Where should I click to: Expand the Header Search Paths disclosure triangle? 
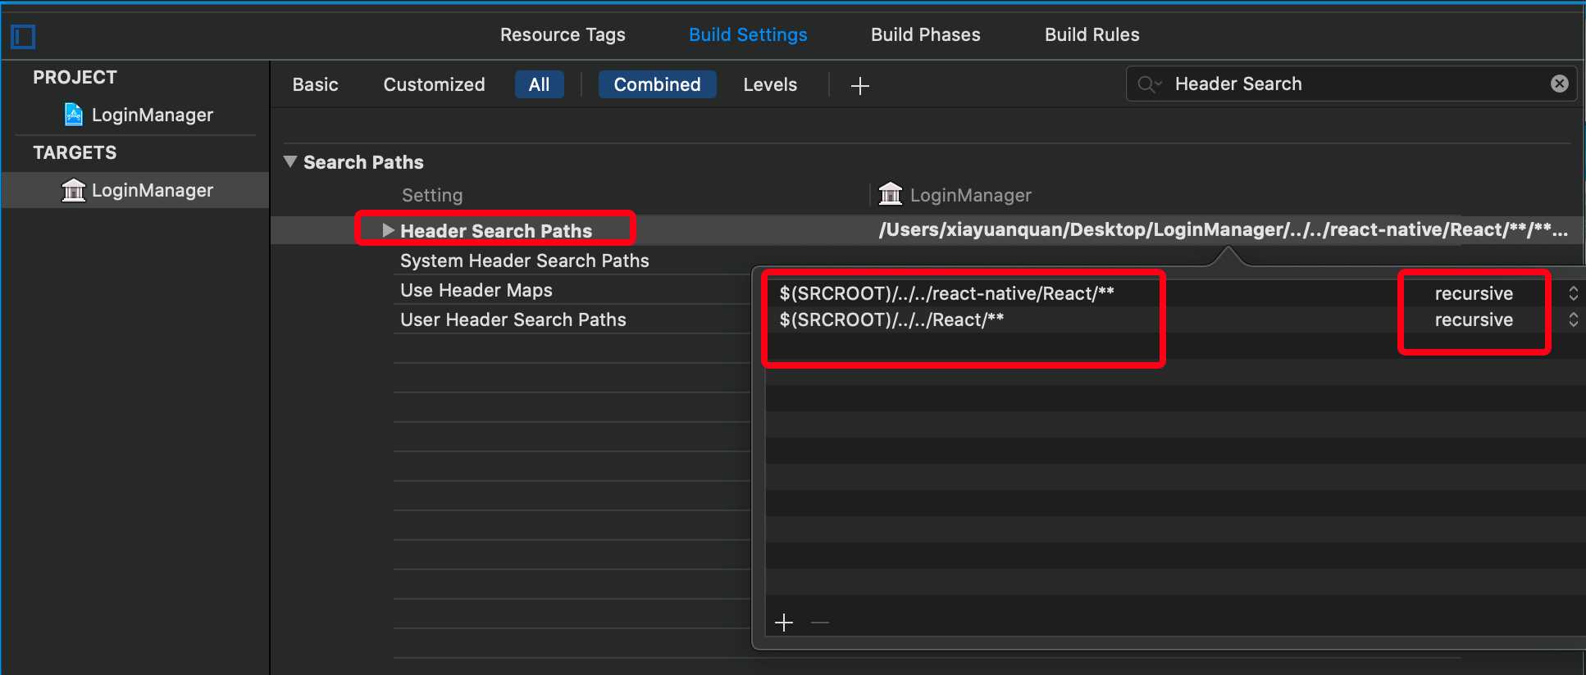click(x=388, y=230)
